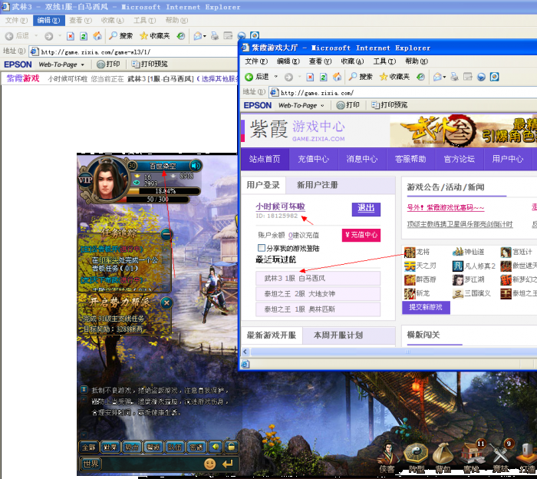The height and width of the screenshot is (479, 537).
Task: Open History icon in 紫霞游戏大厅 toolbar
Action: (420, 77)
